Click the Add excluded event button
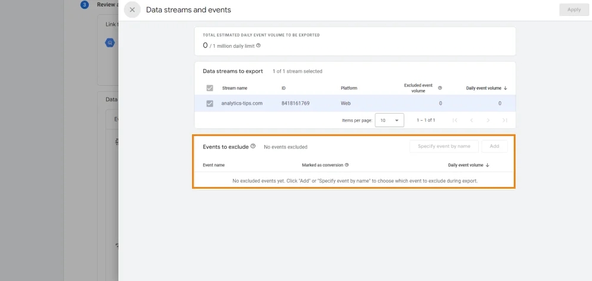The image size is (592, 281). pyautogui.click(x=495, y=146)
